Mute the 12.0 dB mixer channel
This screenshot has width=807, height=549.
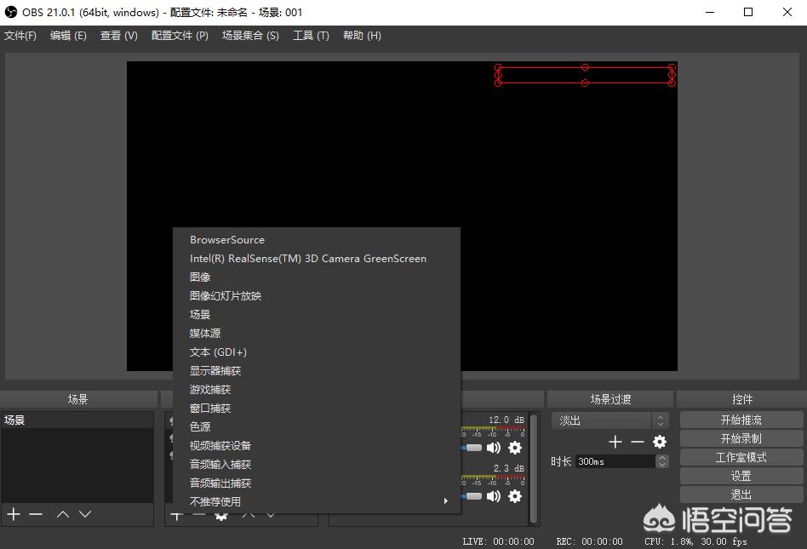pyautogui.click(x=494, y=448)
